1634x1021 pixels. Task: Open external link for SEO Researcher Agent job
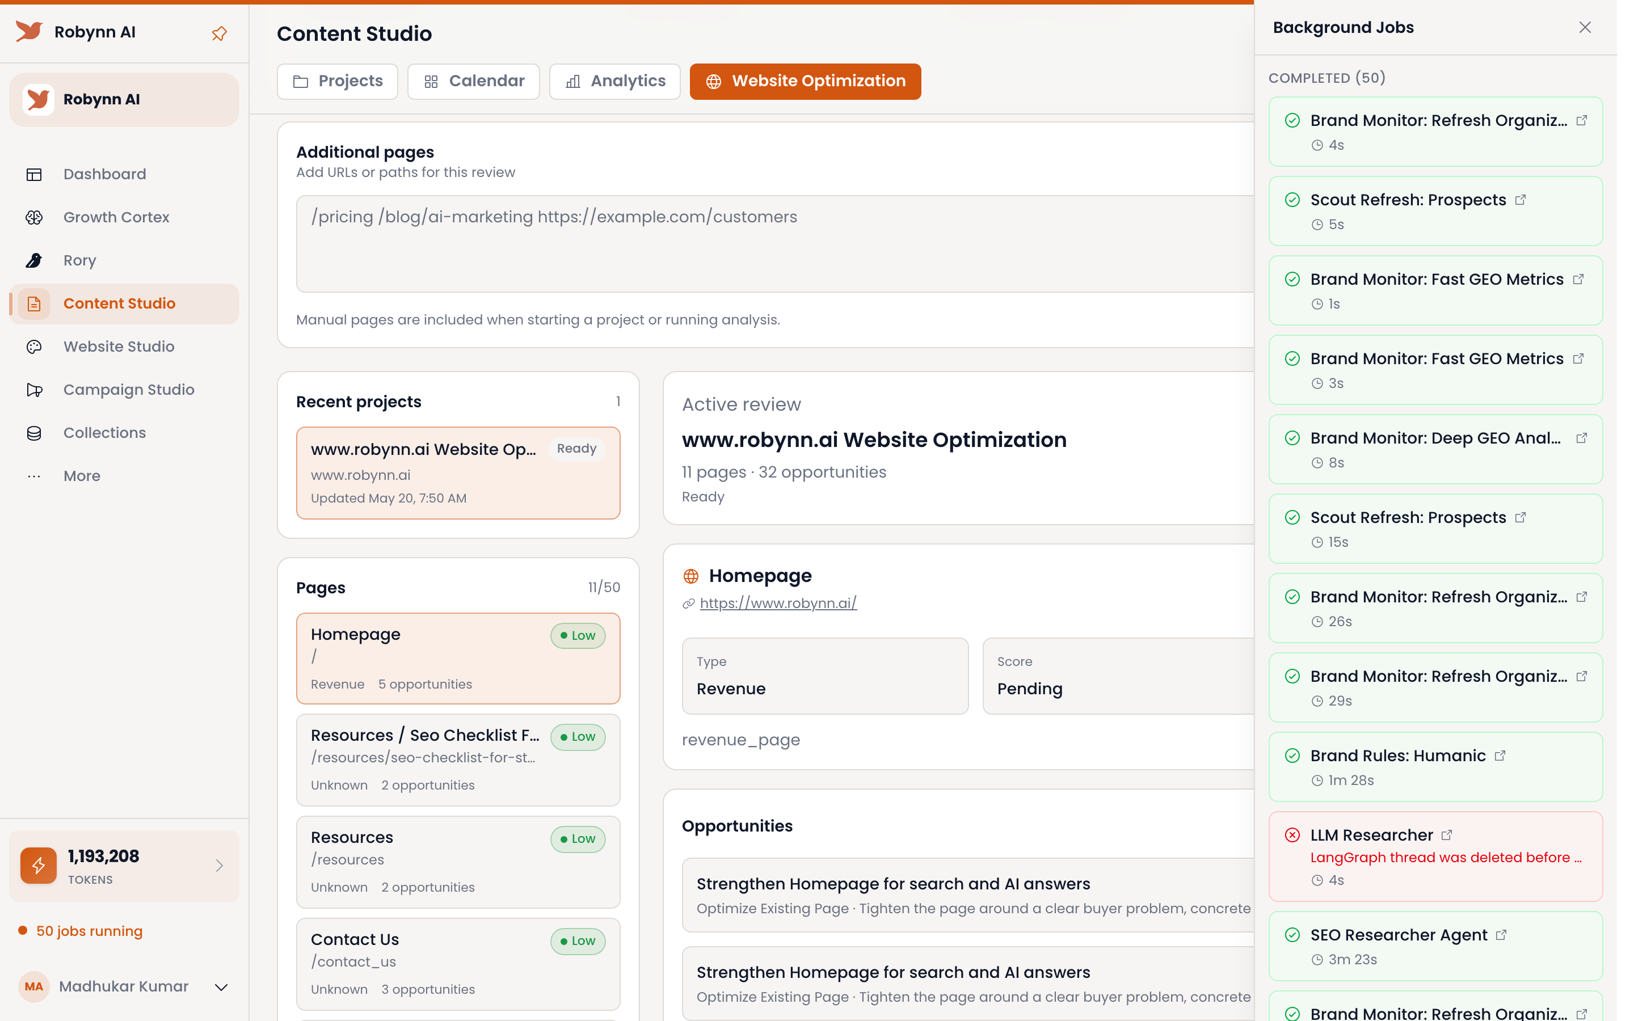(x=1501, y=935)
